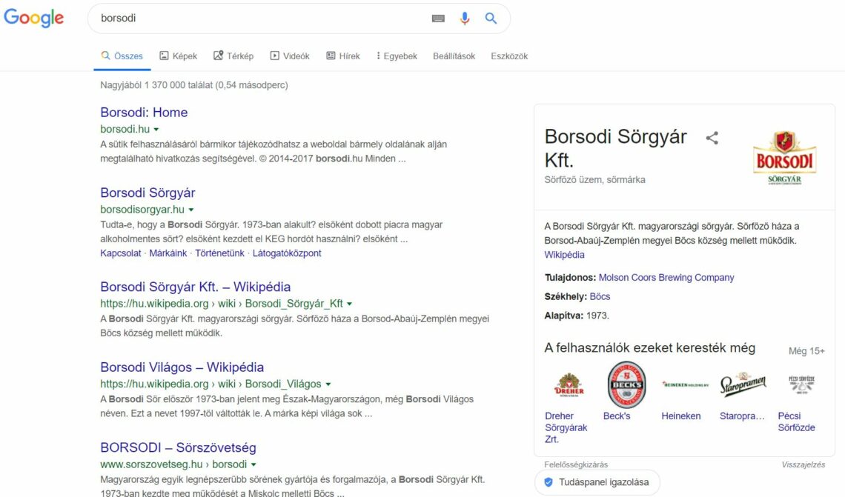Click the Tudáspanel igazolása button
The width and height of the screenshot is (845, 497).
pos(597,482)
